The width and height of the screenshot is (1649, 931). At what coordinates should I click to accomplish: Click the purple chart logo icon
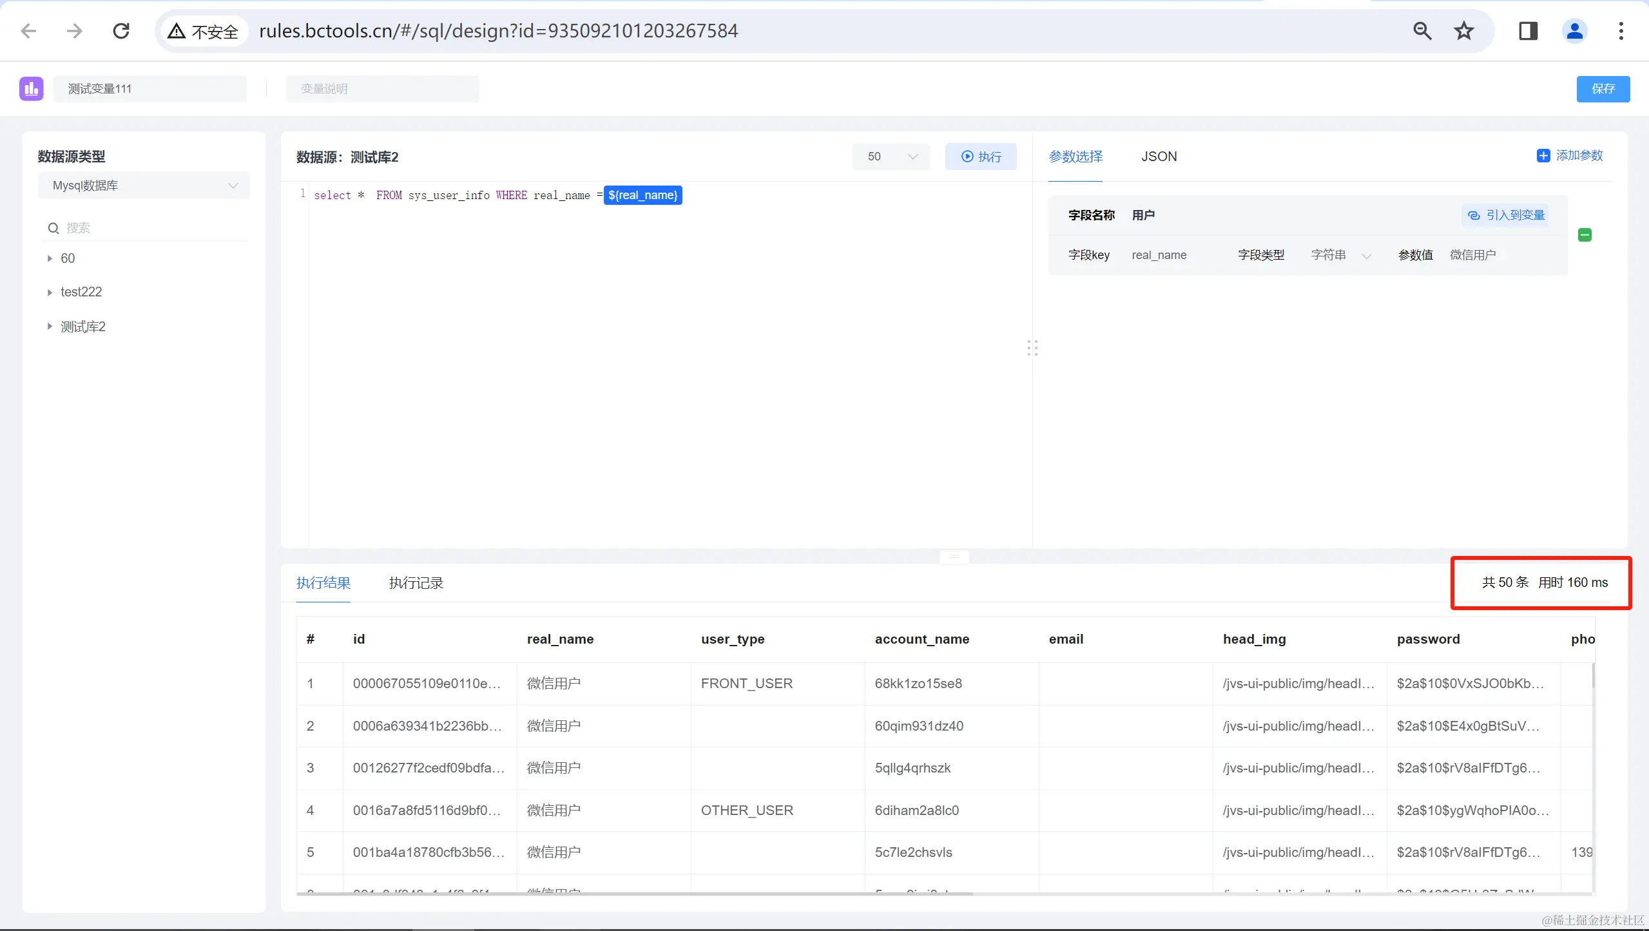31,88
